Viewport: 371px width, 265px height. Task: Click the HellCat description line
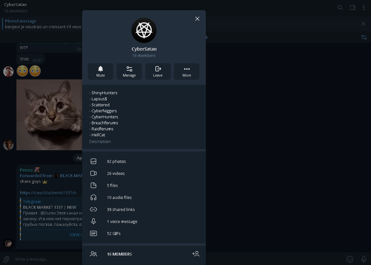tap(97, 135)
